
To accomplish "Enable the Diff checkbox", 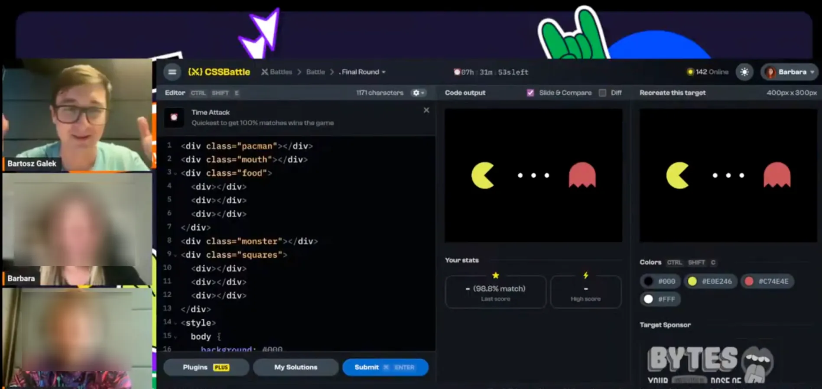I will pos(602,93).
